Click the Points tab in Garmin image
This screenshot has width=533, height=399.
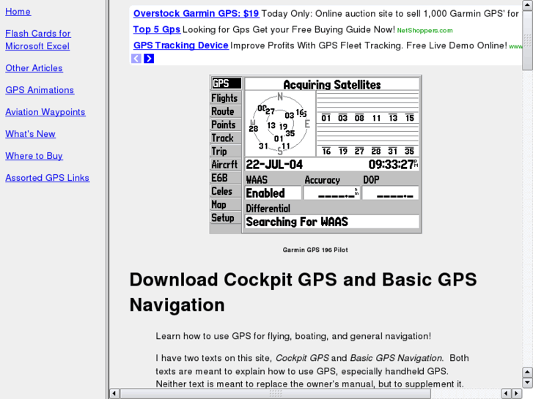pos(226,124)
